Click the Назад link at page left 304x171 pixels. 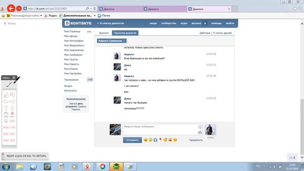9,23
